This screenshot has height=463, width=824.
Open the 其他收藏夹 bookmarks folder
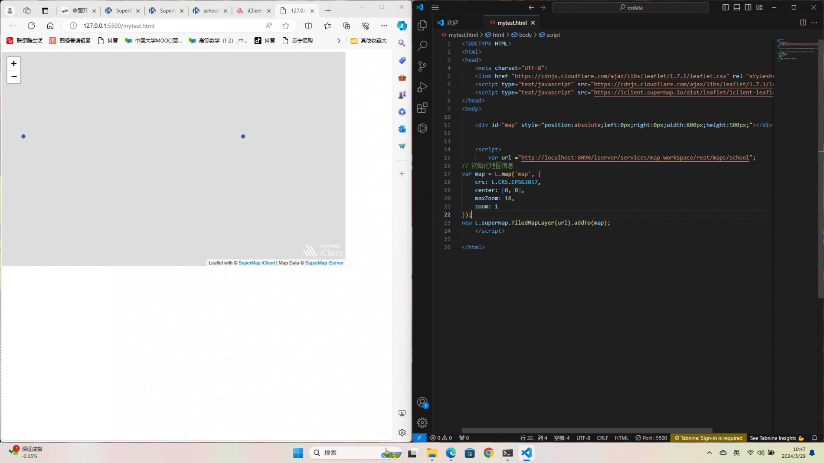tap(369, 40)
